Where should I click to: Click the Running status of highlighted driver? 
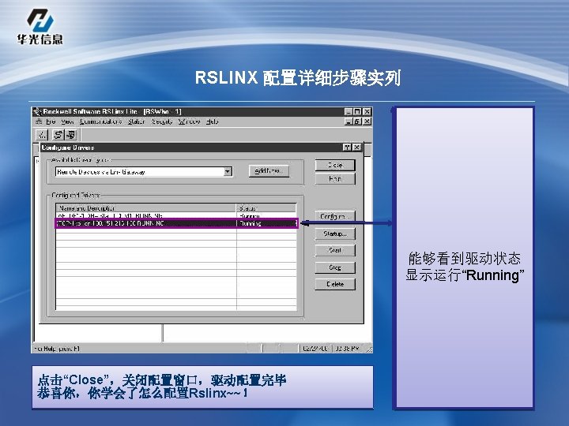pyautogui.click(x=251, y=223)
